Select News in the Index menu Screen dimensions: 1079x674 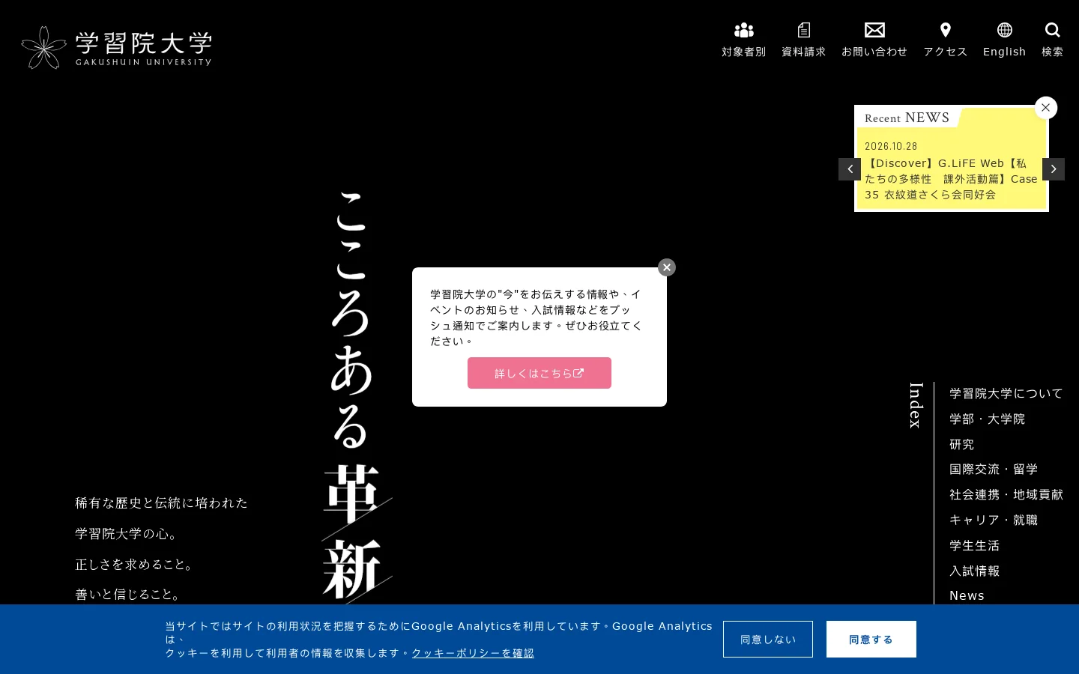(967, 595)
